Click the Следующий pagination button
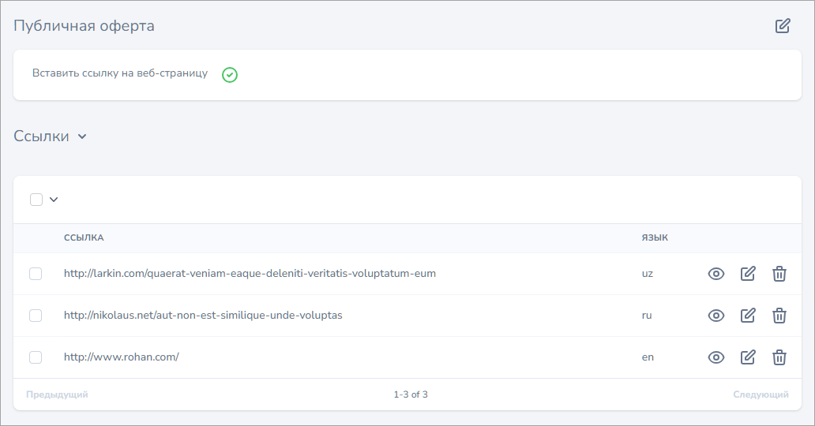 [760, 394]
